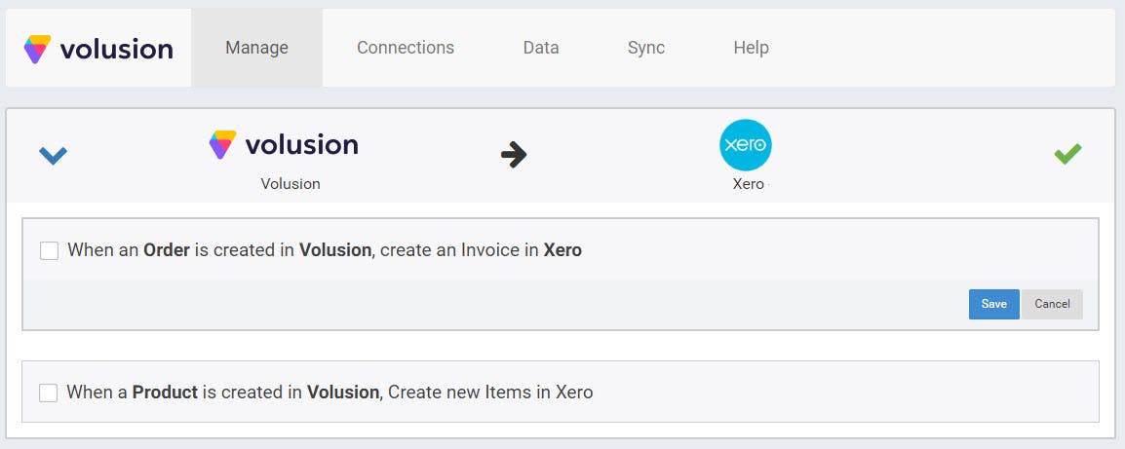Click the Order workflow description text
The height and width of the screenshot is (449, 1125).
tap(325, 250)
